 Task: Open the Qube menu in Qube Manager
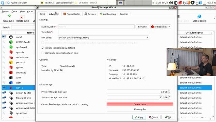pos(15,11)
